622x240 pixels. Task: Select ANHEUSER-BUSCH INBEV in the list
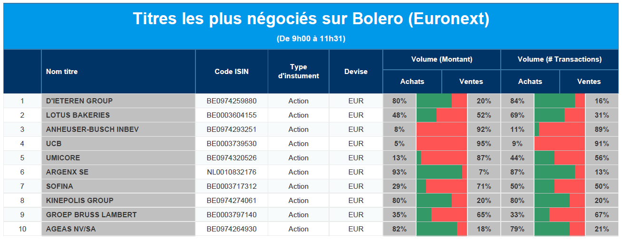pyautogui.click(x=92, y=129)
